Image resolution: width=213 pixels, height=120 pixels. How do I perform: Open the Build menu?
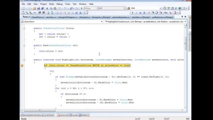(x=52, y=4)
